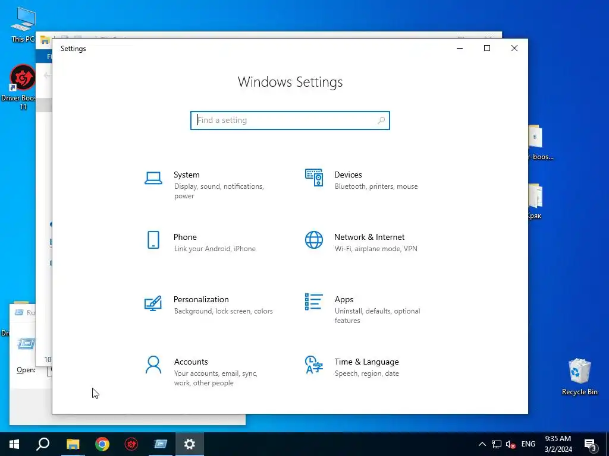Viewport: 609px width, 456px height.
Task: Open the Personalization category link
Action: pos(201,300)
